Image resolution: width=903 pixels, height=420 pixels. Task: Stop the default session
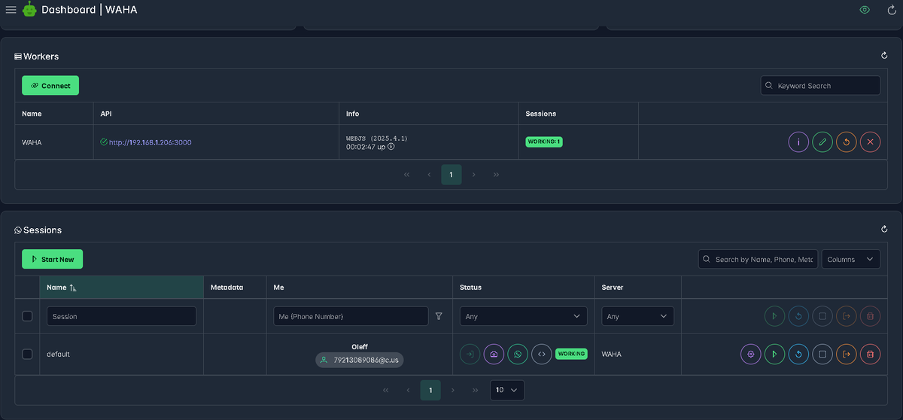point(822,354)
